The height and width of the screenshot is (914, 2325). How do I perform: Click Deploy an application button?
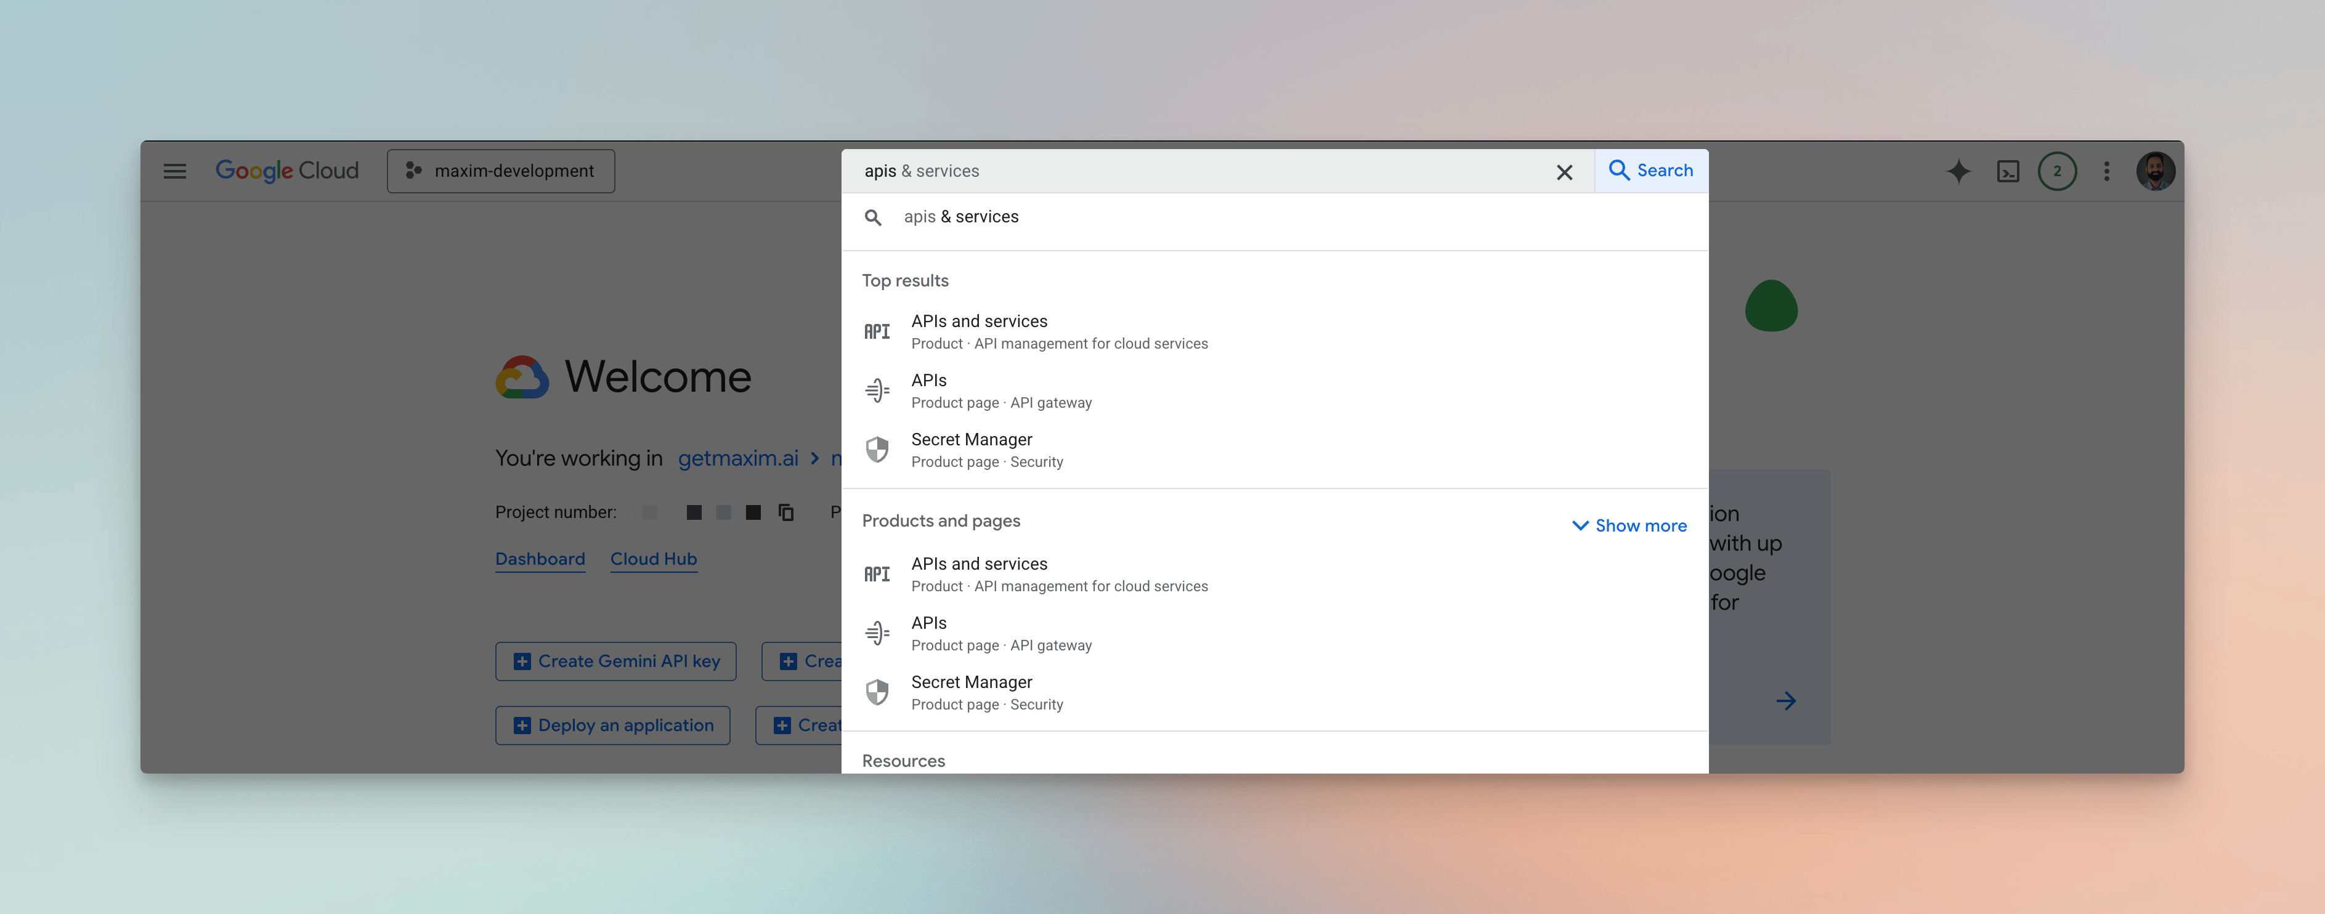click(613, 726)
